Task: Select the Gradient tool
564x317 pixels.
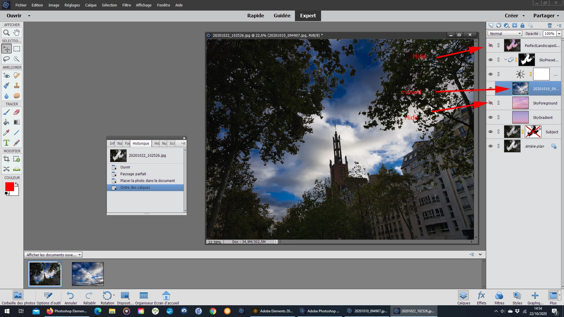Action: [17, 122]
